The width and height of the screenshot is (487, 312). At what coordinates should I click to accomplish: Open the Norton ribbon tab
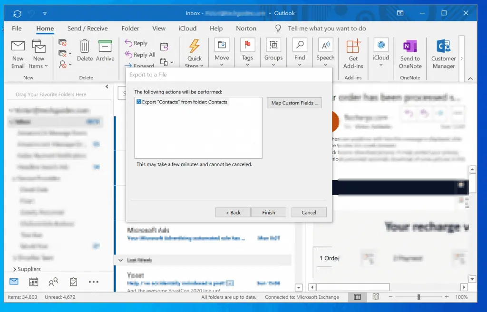click(x=246, y=28)
